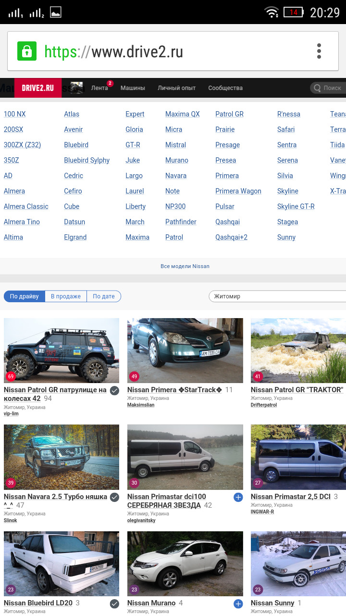Select the В продаже sort tab
This screenshot has height=616, width=346.
(66, 296)
